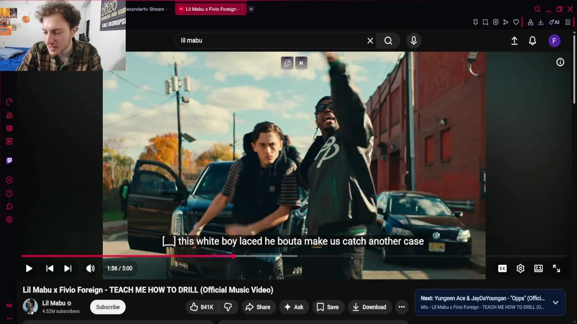Dislike the video

coord(228,307)
